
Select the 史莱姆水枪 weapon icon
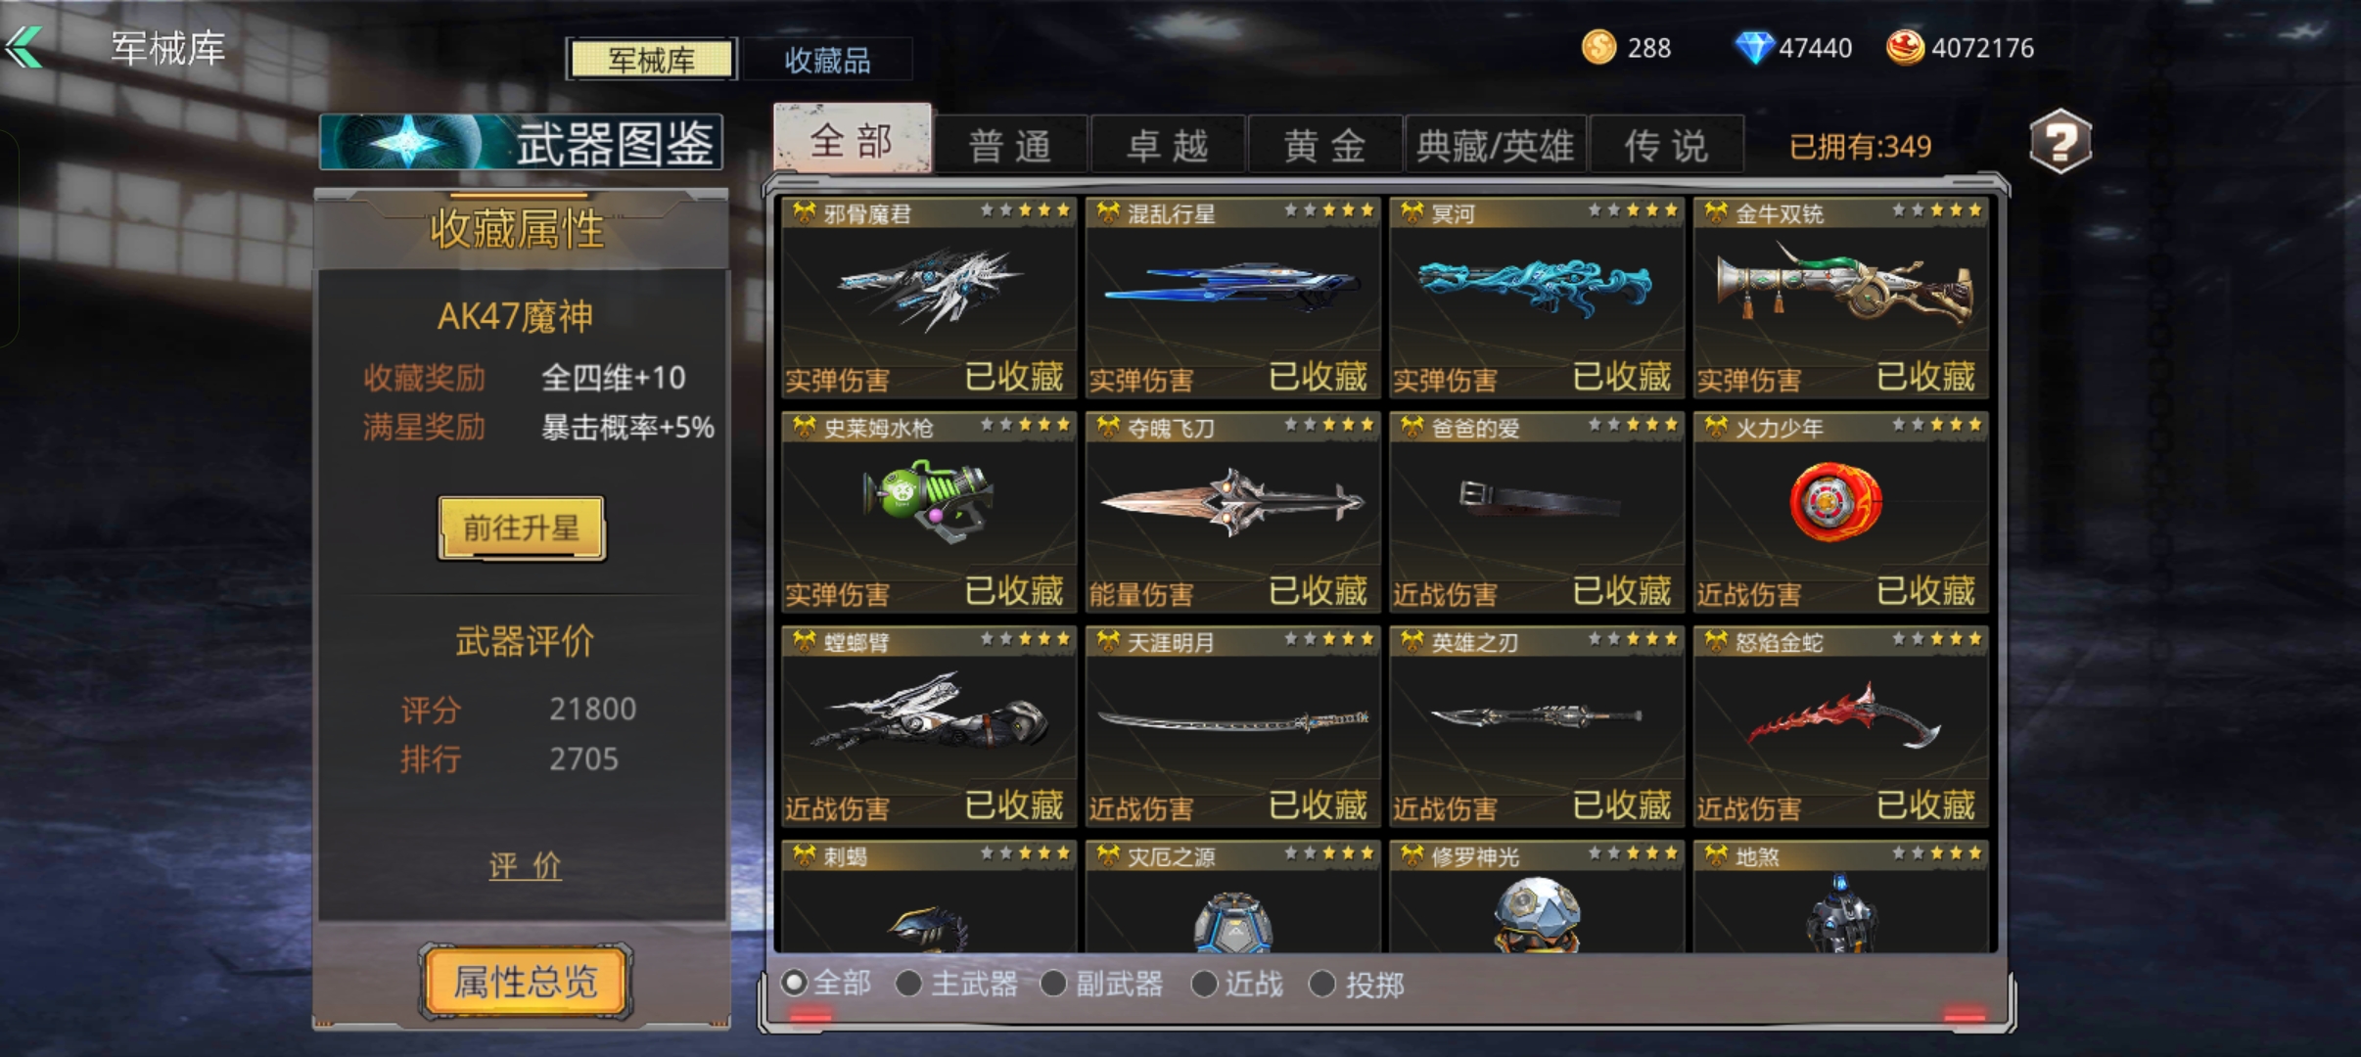tap(928, 501)
